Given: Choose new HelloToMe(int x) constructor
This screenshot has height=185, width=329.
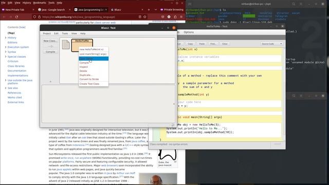Looking at the screenshot, I should point(94,49).
